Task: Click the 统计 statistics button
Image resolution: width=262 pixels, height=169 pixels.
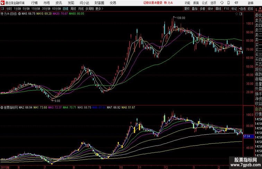Action: [210, 9]
